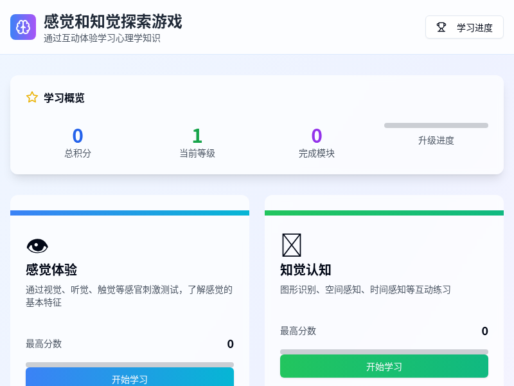Click 最高分数 label in 感觉体验 card
Screen dimensions: 514x386
[44, 344]
